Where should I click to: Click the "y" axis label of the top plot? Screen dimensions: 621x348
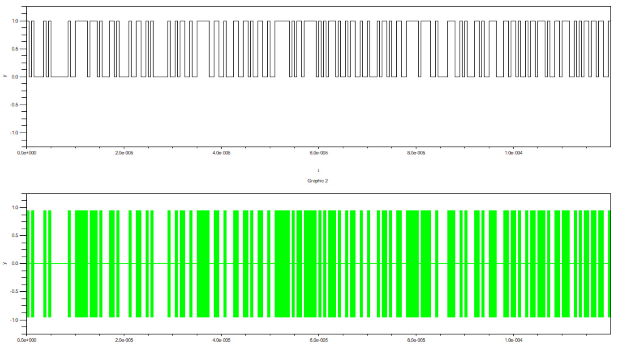pyautogui.click(x=4, y=76)
